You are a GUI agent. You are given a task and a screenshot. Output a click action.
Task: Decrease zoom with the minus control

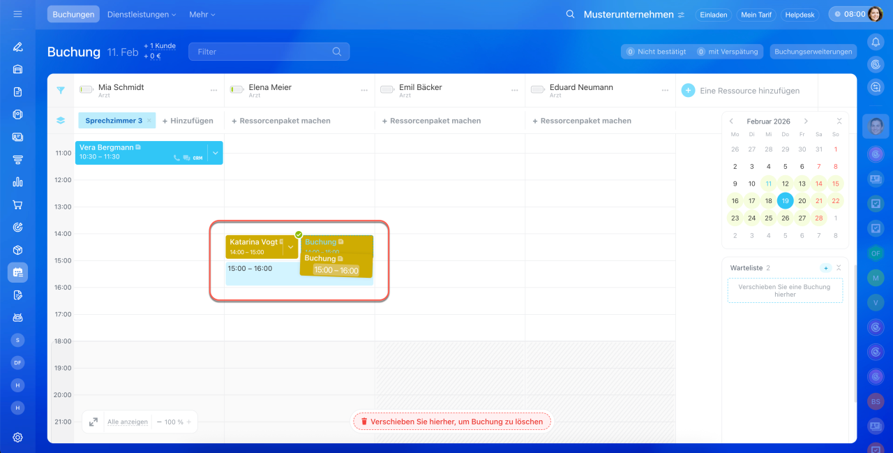159,422
